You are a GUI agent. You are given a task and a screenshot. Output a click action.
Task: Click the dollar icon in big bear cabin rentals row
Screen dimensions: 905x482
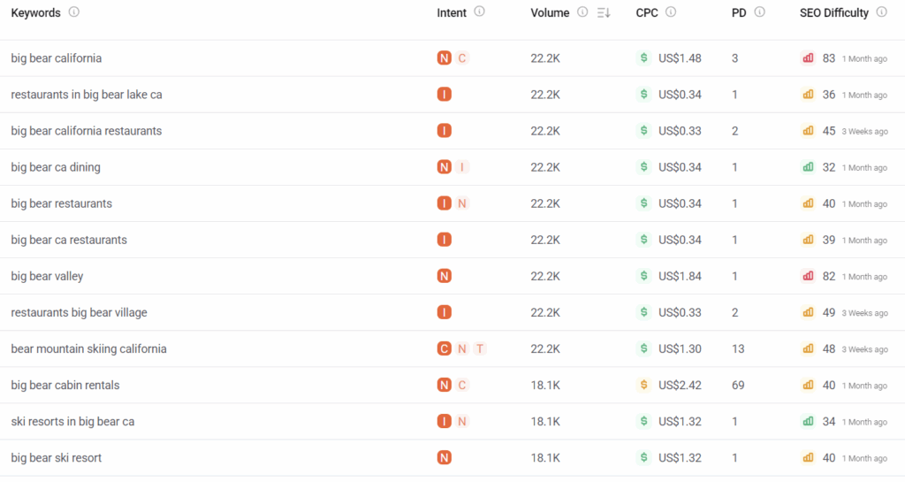click(644, 386)
